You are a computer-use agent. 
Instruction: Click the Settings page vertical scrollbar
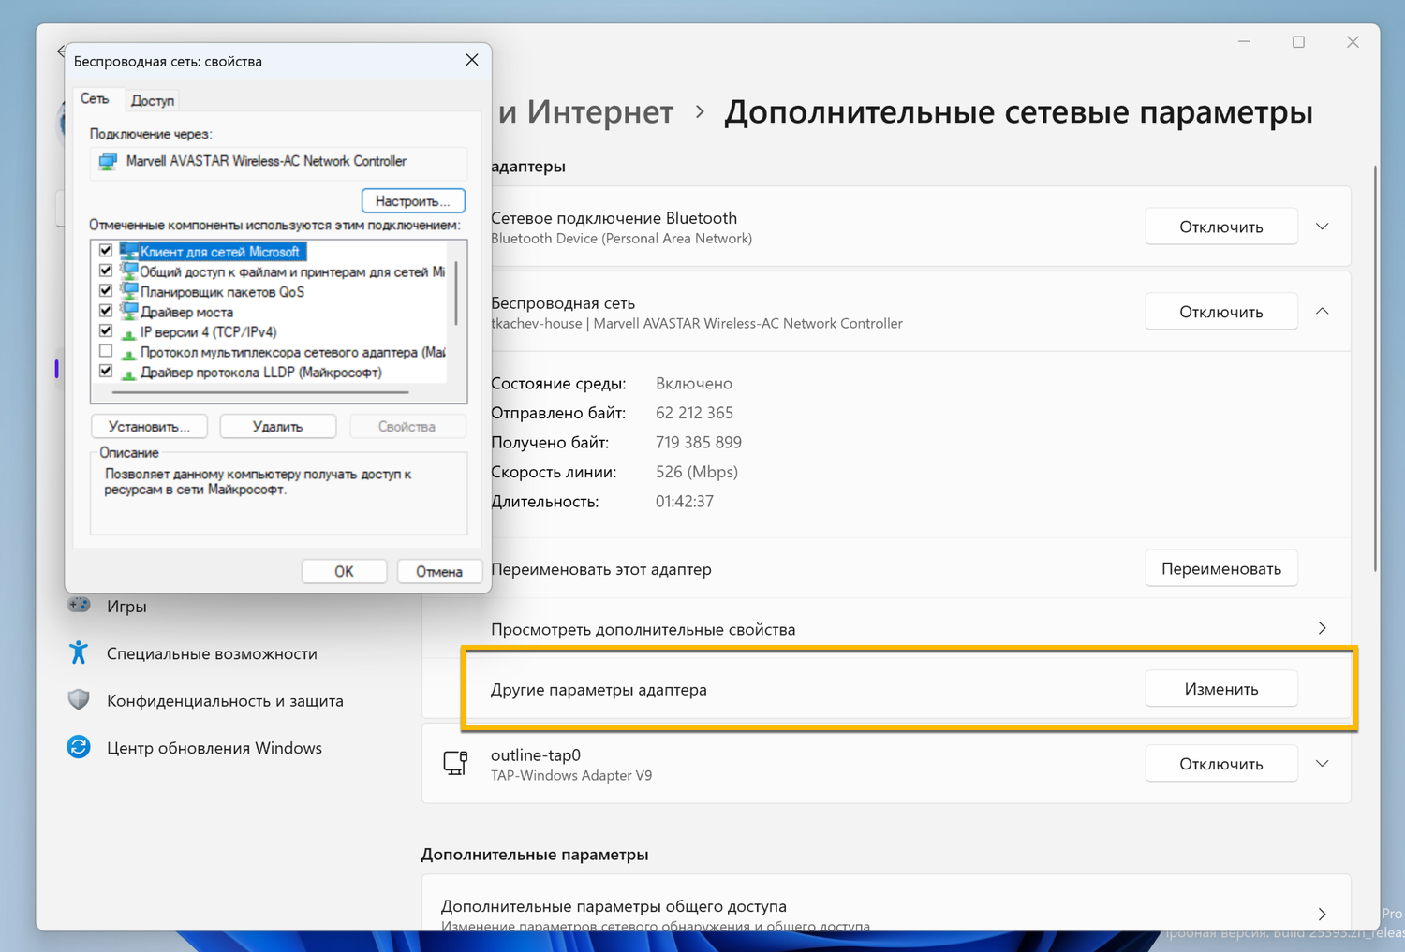coord(1374,368)
